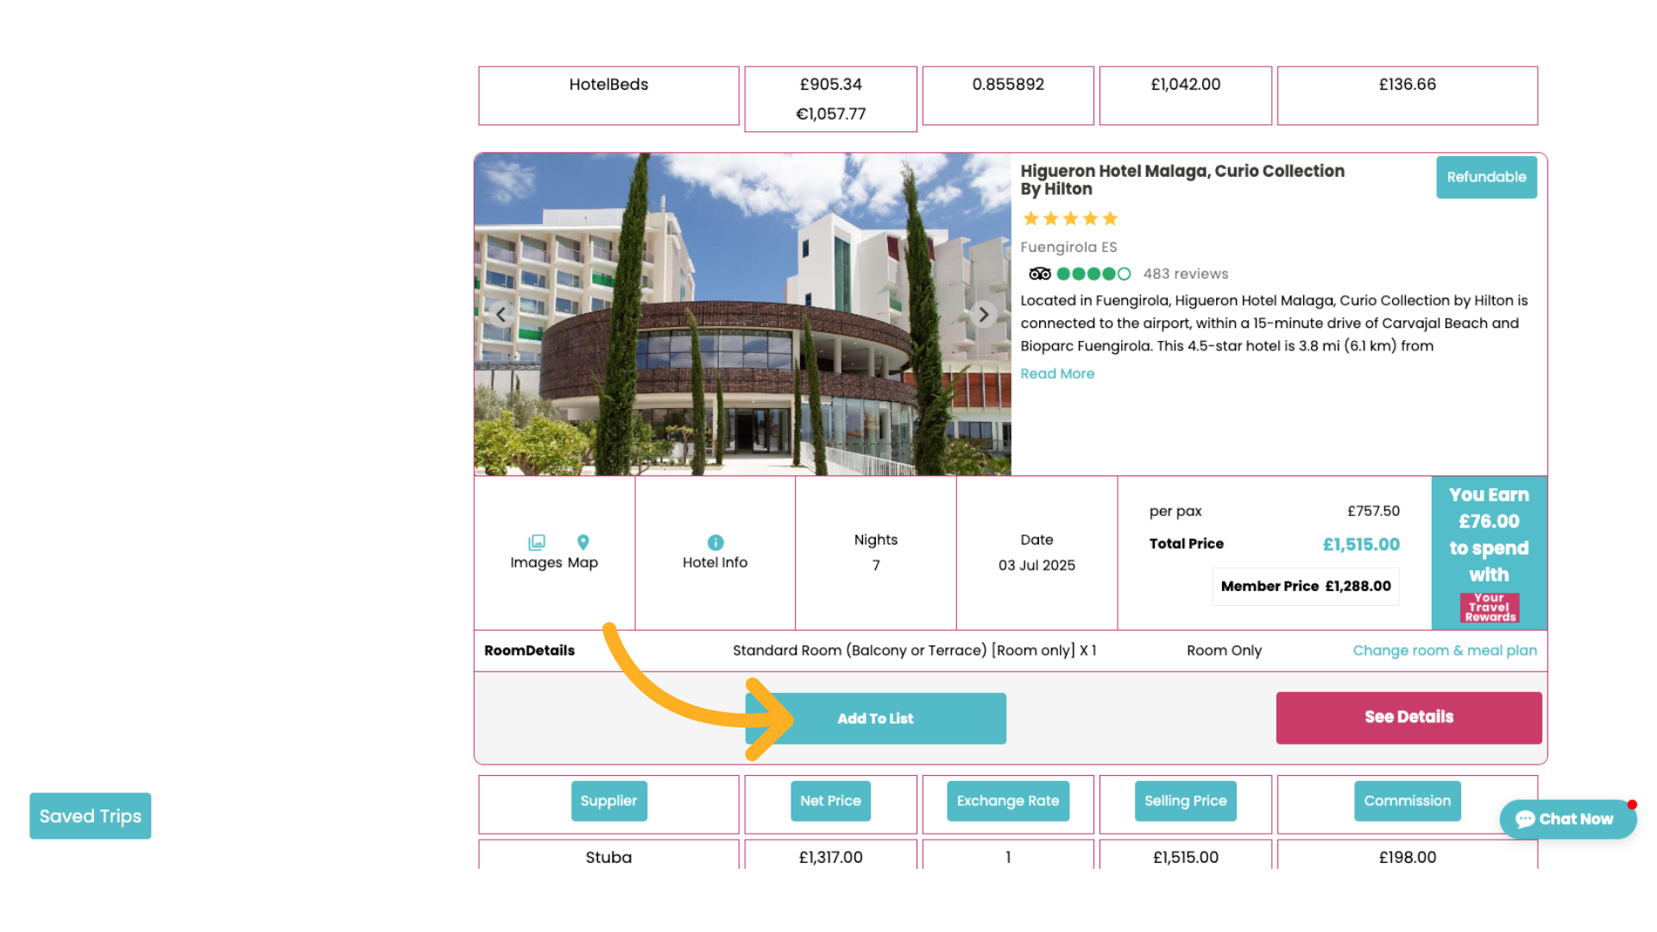Select the Supplier column header
Screen dimensions: 1657x932
[x=608, y=802]
